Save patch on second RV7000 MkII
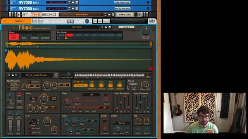The height and width of the screenshot is (139, 248). 77,8
